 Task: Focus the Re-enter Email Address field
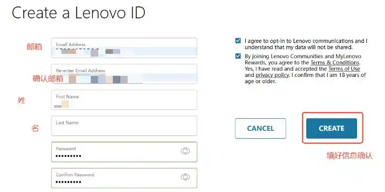pos(124,74)
